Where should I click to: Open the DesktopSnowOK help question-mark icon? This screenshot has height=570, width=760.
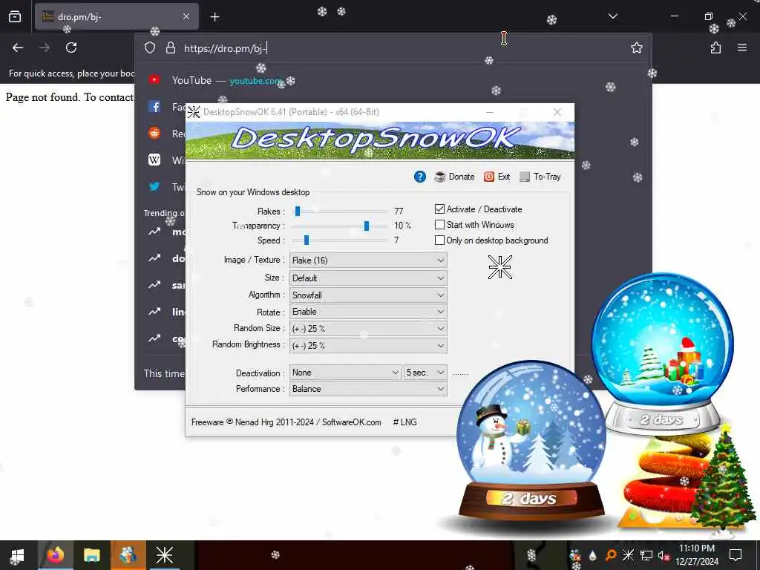[420, 177]
